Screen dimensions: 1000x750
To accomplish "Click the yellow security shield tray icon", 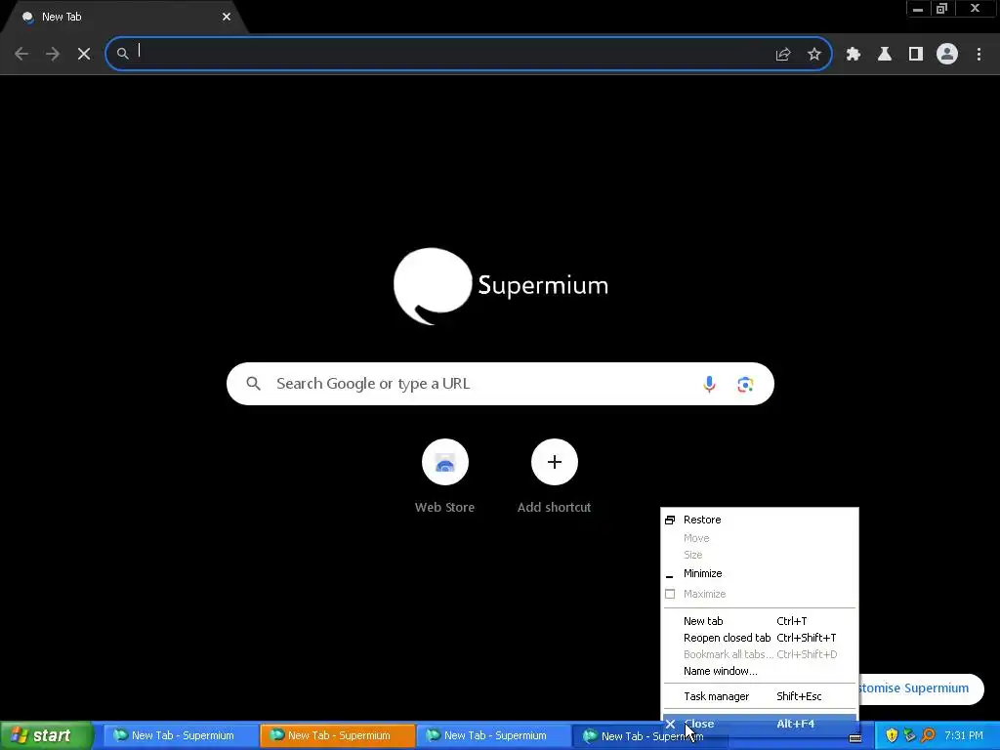I will pos(892,735).
